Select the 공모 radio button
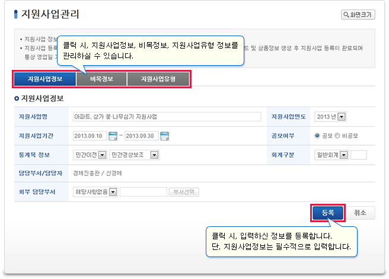 (317, 136)
